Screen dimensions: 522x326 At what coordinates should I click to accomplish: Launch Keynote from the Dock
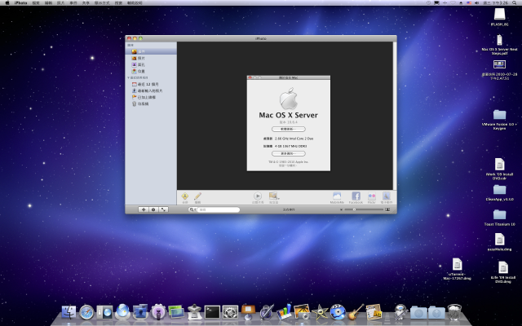click(248, 311)
